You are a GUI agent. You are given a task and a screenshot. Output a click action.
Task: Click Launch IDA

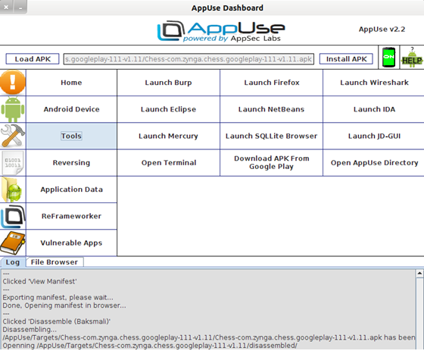[374, 109]
